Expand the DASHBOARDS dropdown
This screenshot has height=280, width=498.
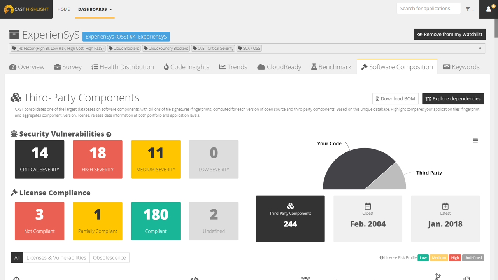95,9
